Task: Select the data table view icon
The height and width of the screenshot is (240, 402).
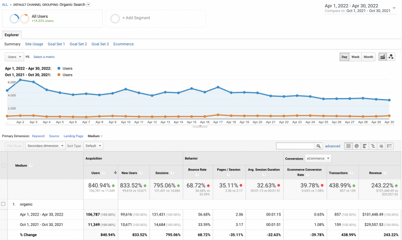Action: coord(349,146)
